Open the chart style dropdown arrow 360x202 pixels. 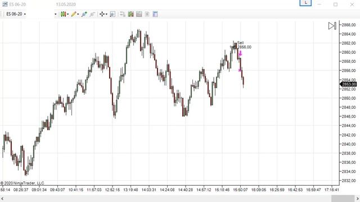coord(67,14)
